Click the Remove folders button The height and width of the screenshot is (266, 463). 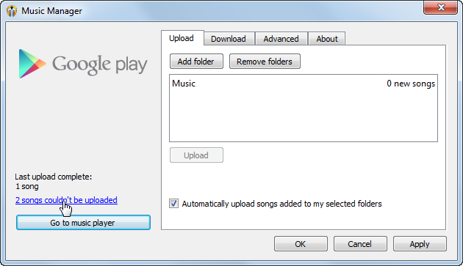tap(265, 62)
